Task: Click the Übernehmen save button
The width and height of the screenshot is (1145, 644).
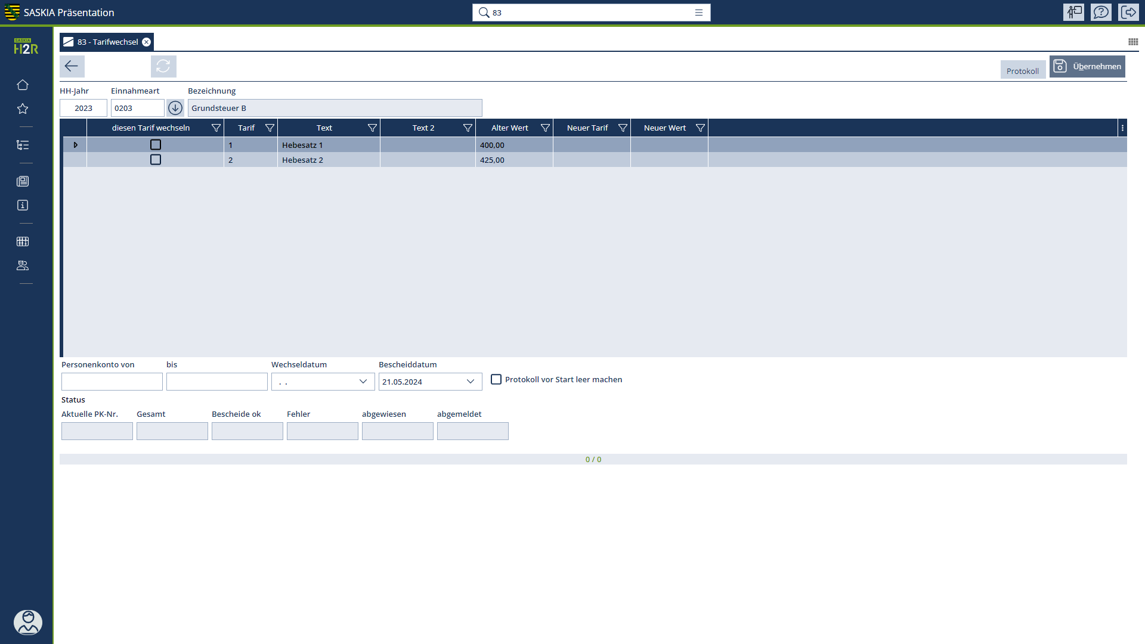Action: (1087, 66)
